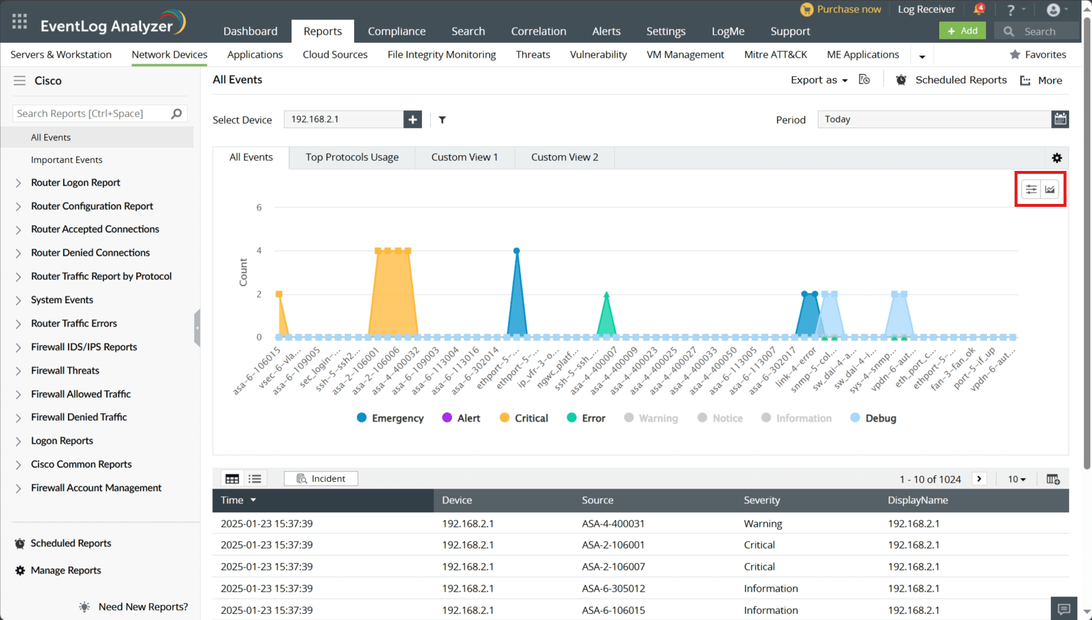Open the Compliance main menu tab
This screenshot has width=1092, height=620.
point(396,31)
